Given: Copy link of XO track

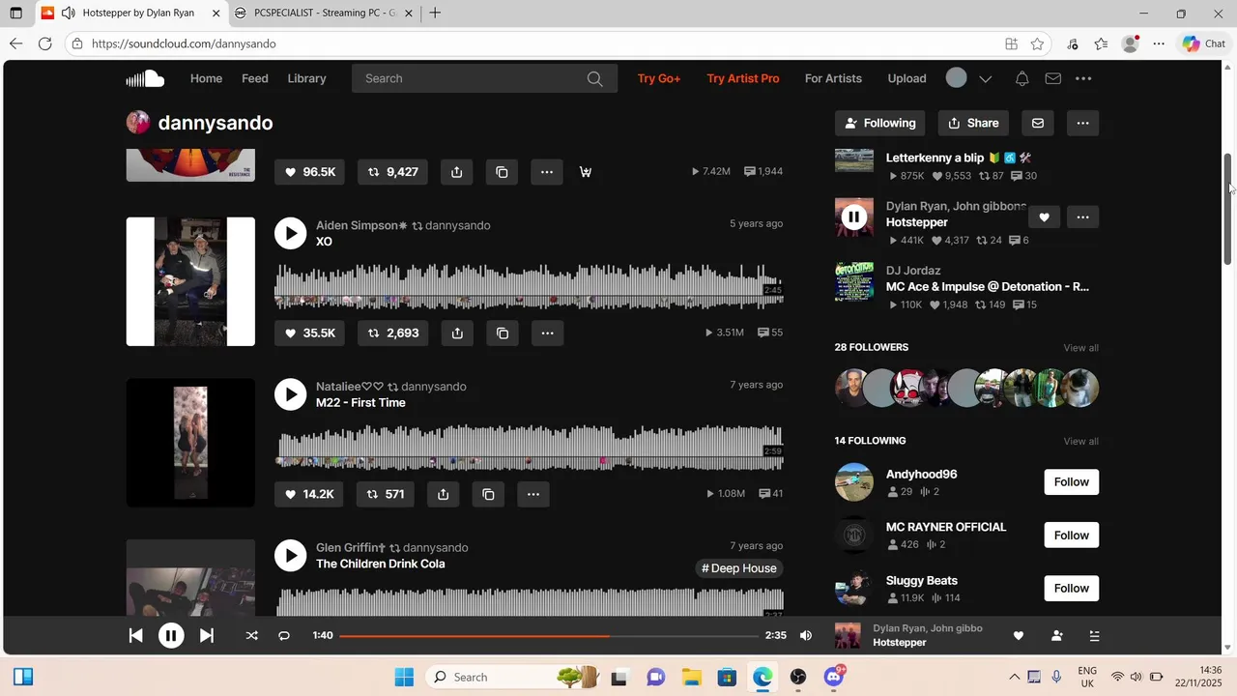Looking at the screenshot, I should [x=503, y=333].
